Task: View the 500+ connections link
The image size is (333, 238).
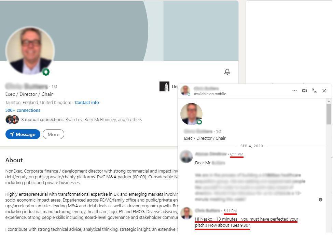Action: pos(23,110)
